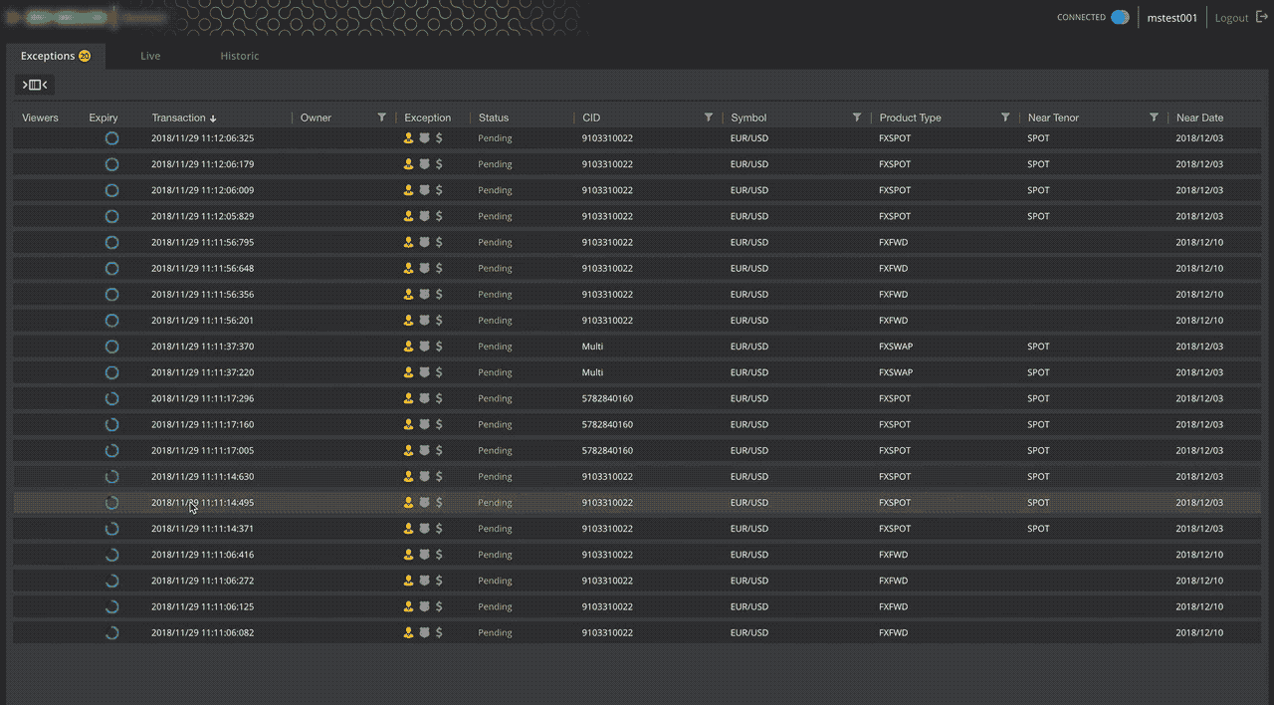Screen dimensions: 1274x705
Task: Click the Viewers column header
Action: click(41, 117)
